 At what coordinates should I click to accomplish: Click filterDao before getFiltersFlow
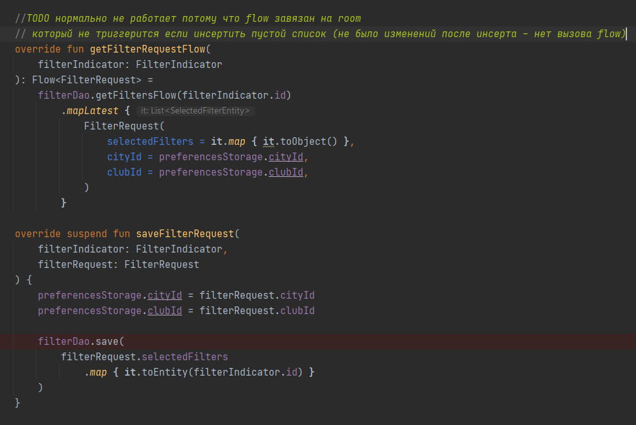[x=63, y=96]
